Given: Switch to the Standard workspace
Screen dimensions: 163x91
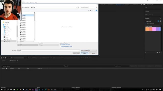Looking at the screenshot, I should 110,5.
